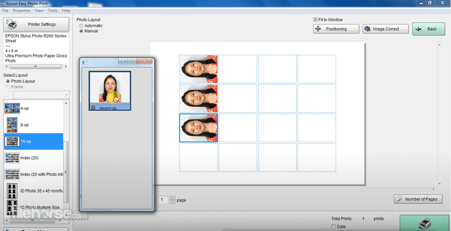Viewport: 451px width, 231px height.
Task: Click the page number input field
Action: click(163, 200)
